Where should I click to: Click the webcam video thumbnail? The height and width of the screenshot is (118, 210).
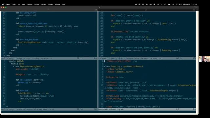(204, 59)
